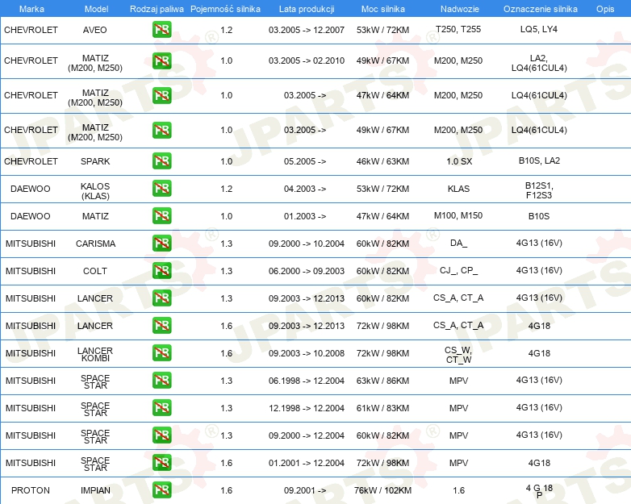Click the Oznaczenie silnika column header
The height and width of the screenshot is (504, 631).
point(541,9)
